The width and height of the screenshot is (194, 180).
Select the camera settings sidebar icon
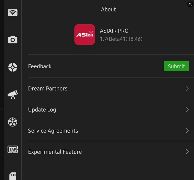[13, 40]
